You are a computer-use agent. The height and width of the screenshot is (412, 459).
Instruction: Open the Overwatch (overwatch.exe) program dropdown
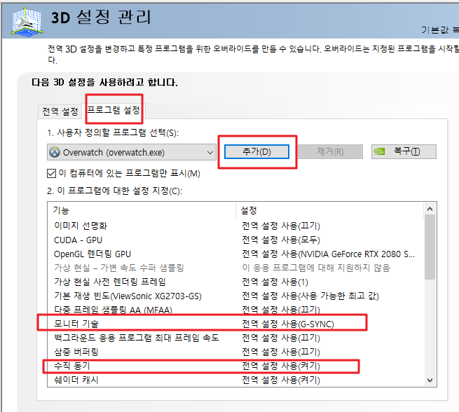[x=132, y=152]
